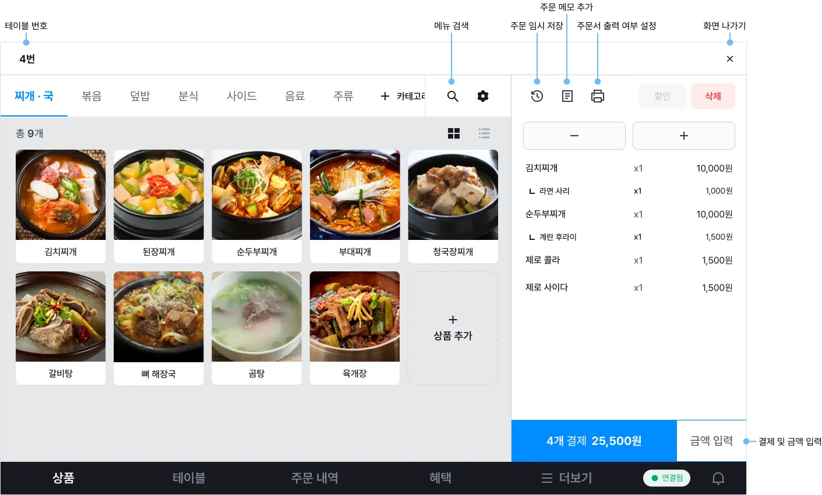Open the notification bell icon
Viewport: 822px width, 495px height.
(x=718, y=478)
